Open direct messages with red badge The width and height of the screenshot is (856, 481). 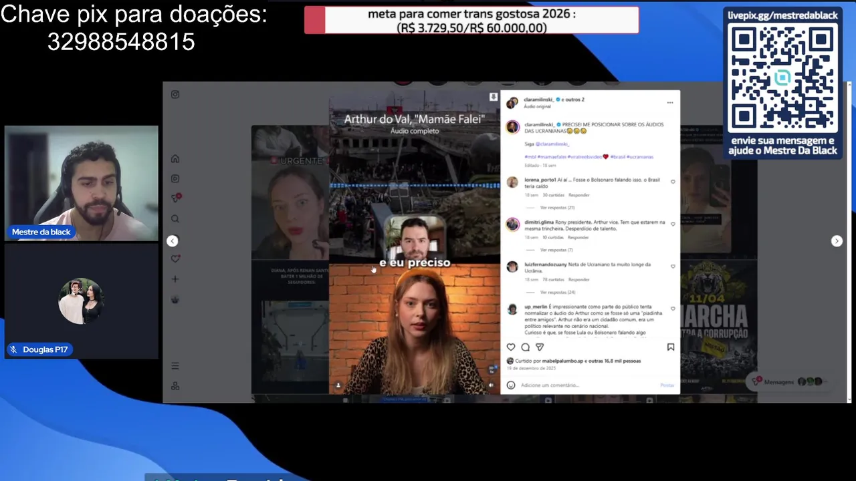(x=176, y=198)
